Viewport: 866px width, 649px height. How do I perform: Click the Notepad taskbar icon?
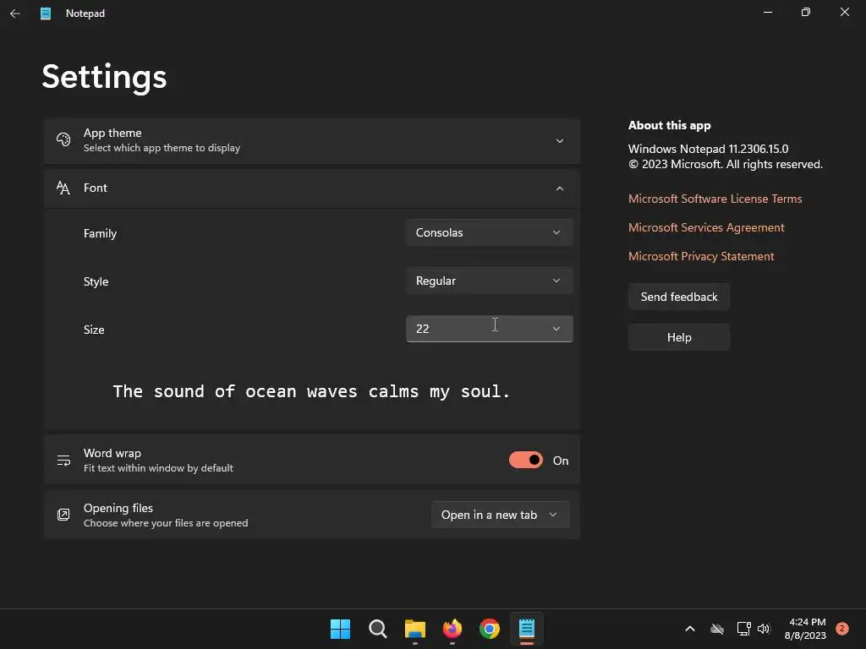pos(527,629)
